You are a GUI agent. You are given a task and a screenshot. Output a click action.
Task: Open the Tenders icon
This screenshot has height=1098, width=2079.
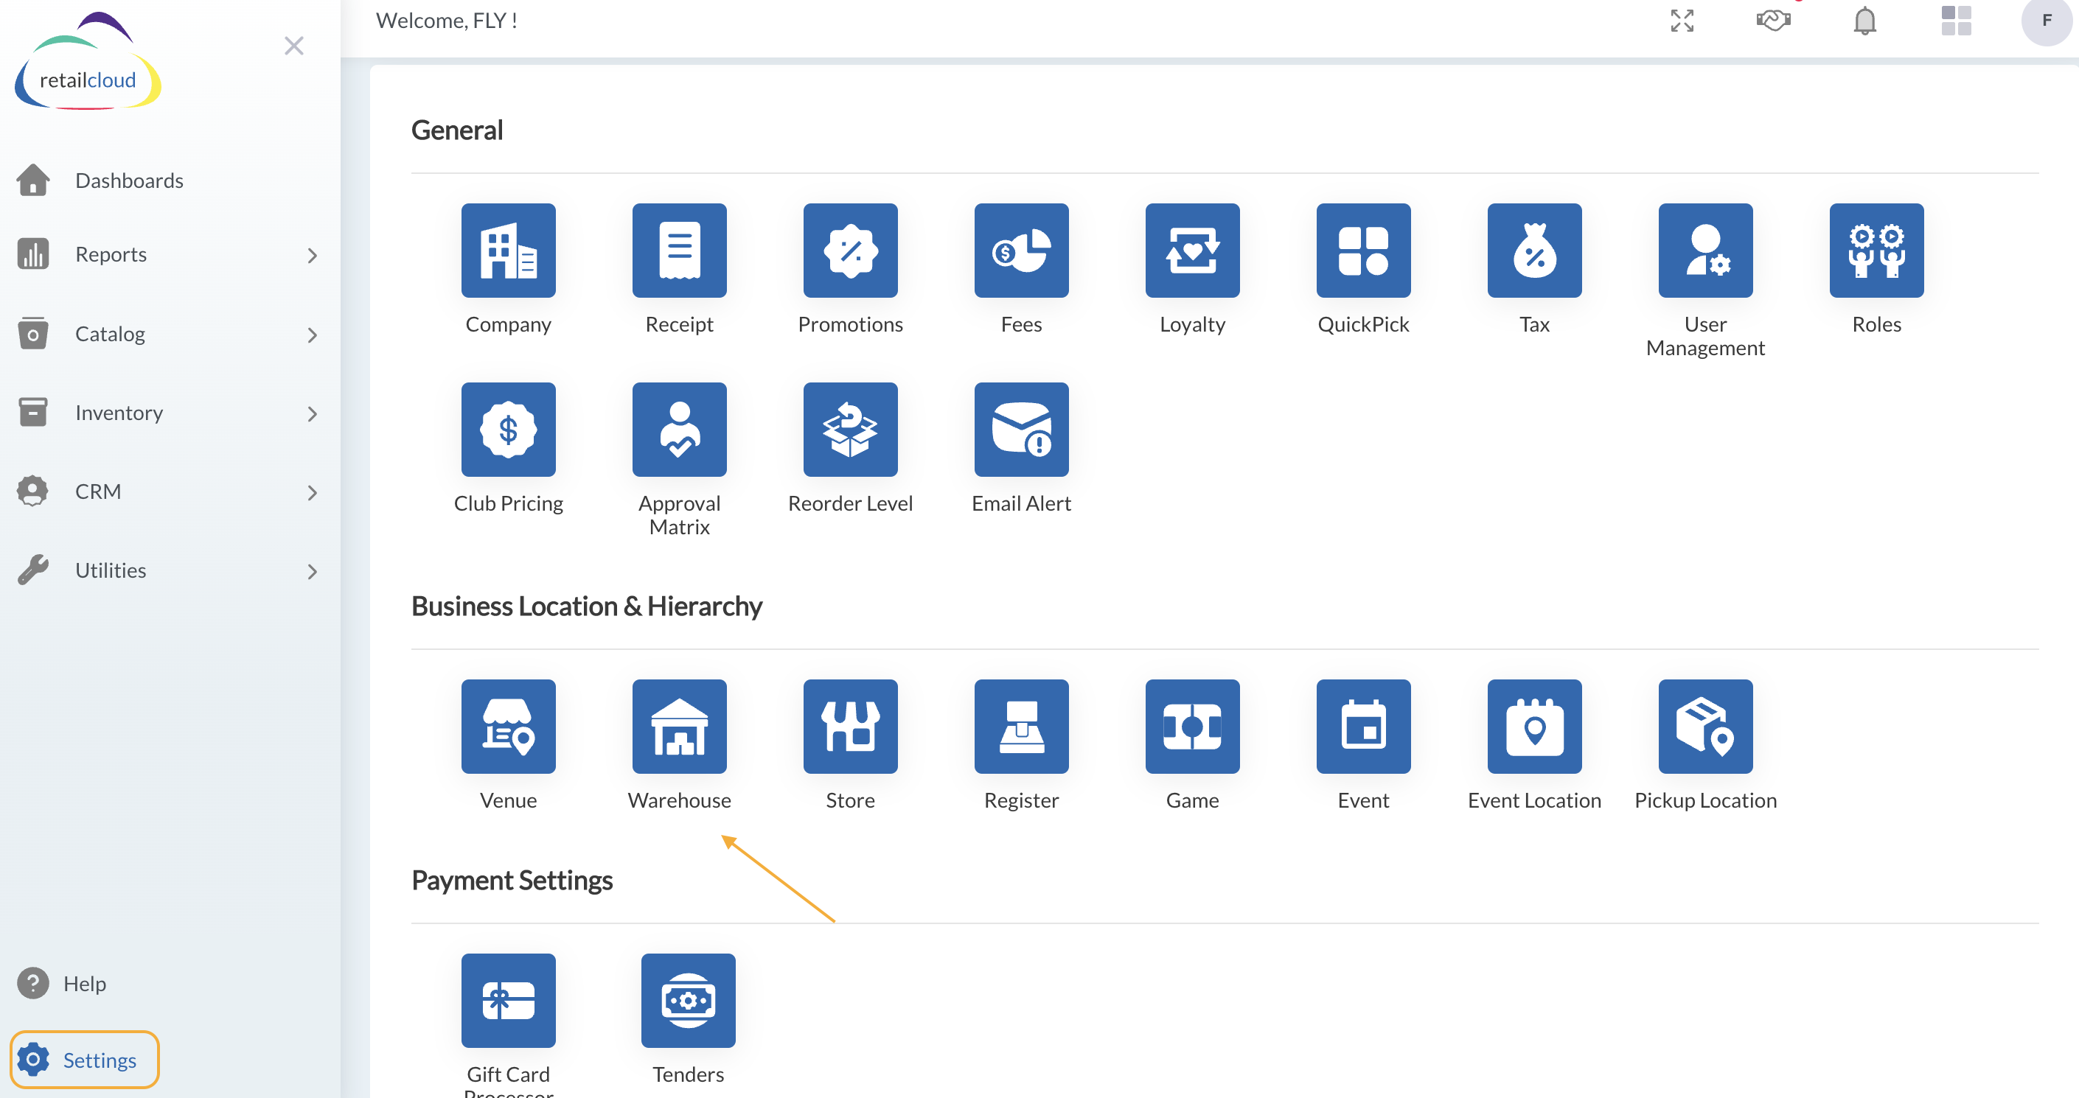(x=689, y=1001)
